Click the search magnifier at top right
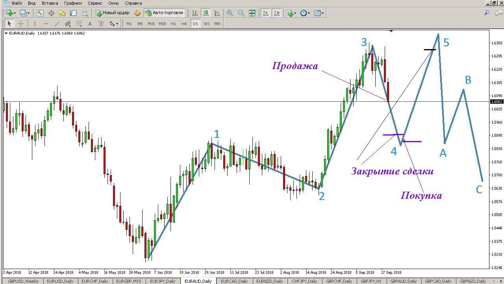The image size is (504, 284). click(487, 13)
